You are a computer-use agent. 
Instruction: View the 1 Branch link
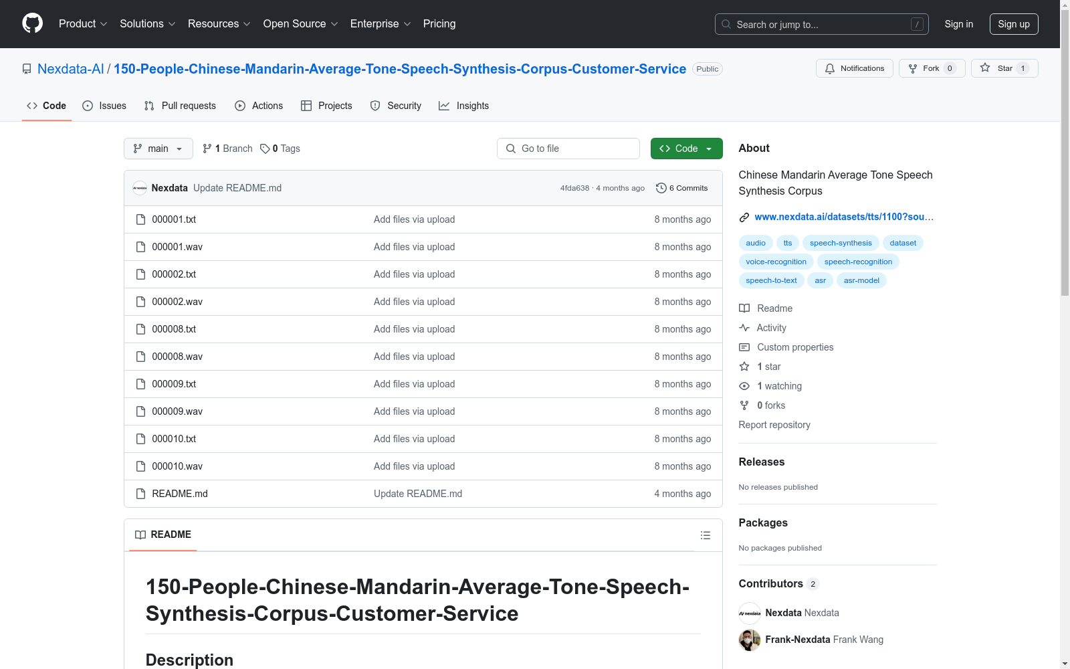point(227,149)
